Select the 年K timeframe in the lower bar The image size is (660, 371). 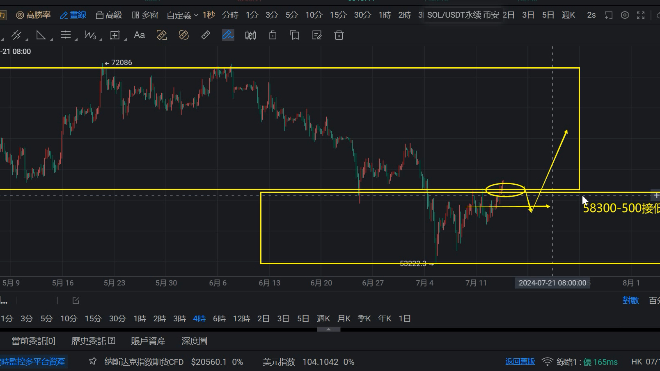tap(385, 318)
